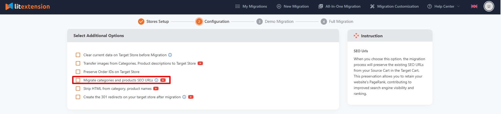Click the My Migrations list icon
Viewport: 501px width, 114px height.
click(x=238, y=6)
